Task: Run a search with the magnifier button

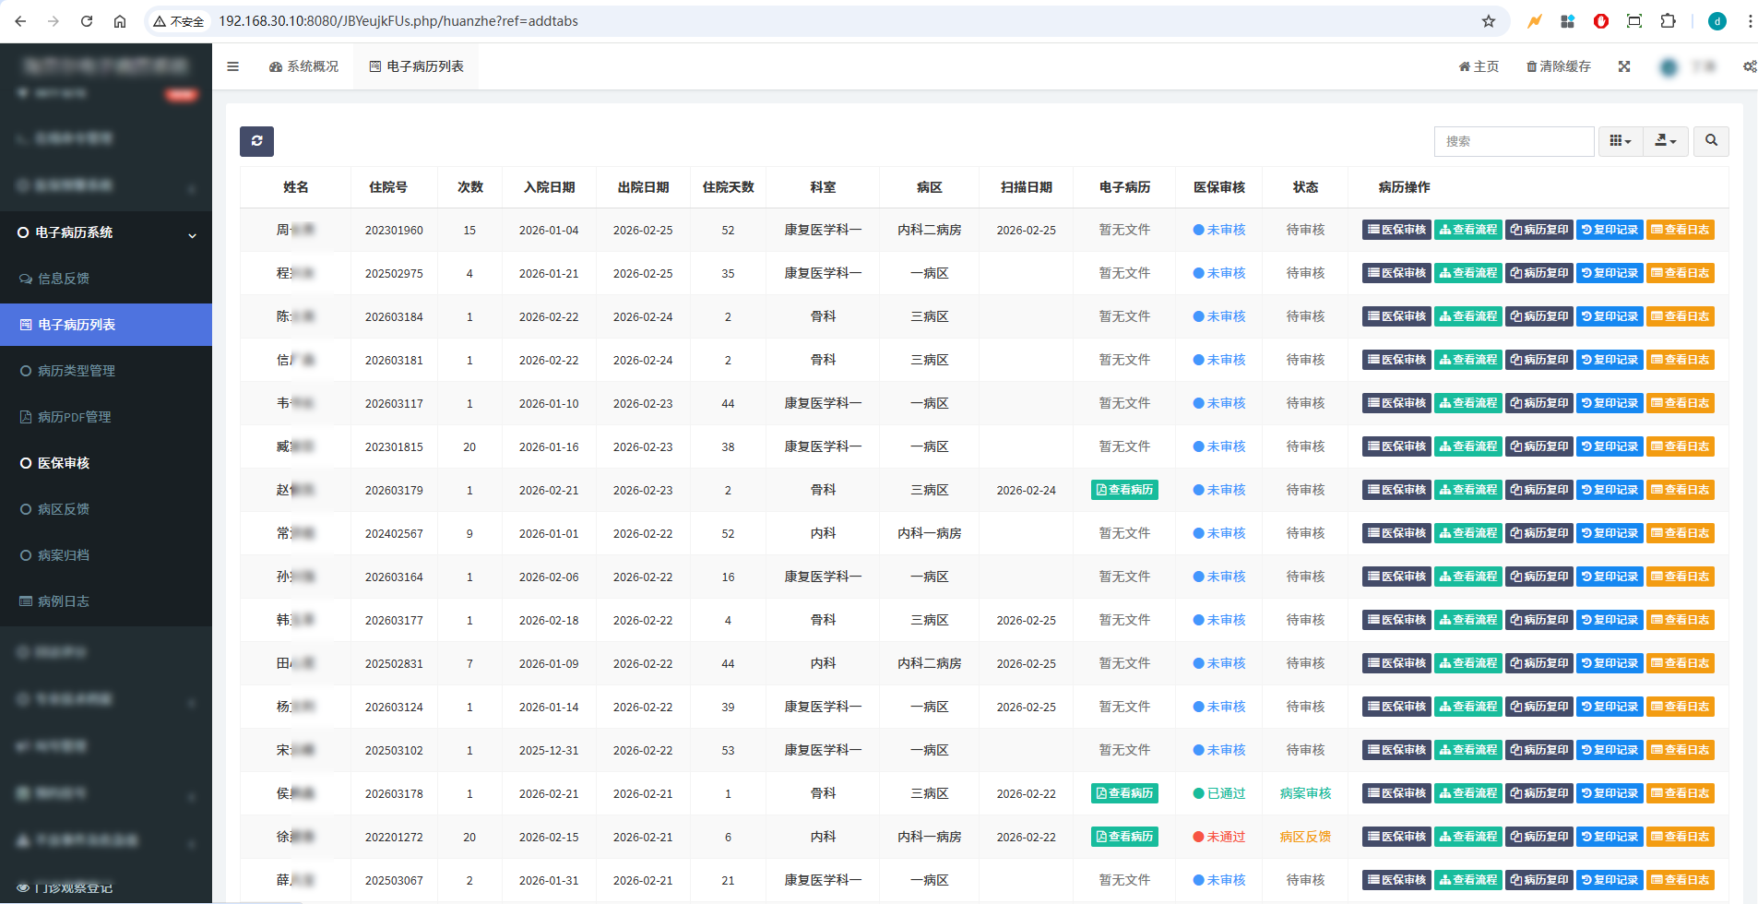Action: (1710, 141)
